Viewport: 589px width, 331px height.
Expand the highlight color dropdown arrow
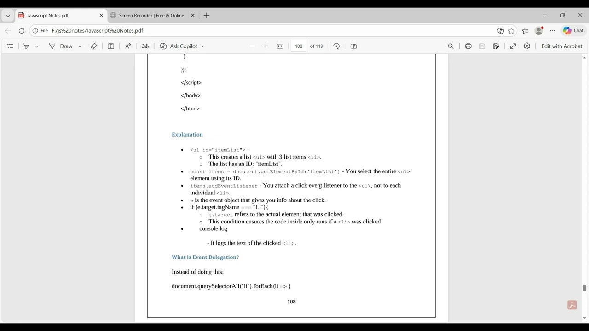(x=37, y=46)
